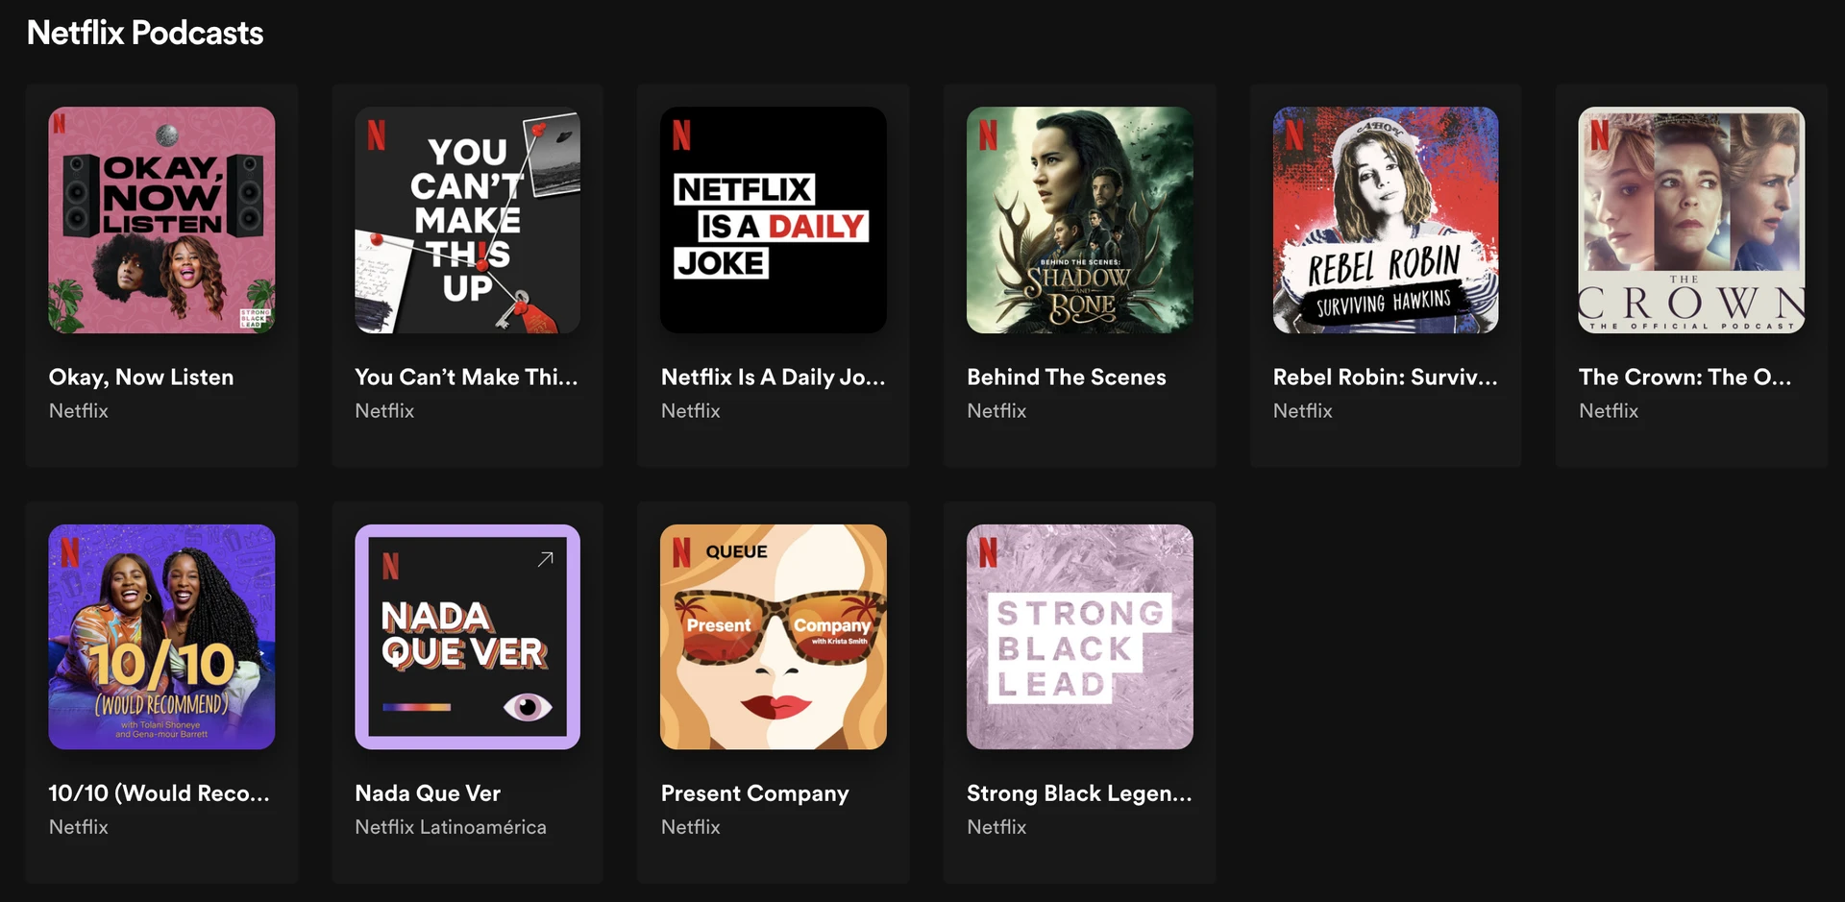Image resolution: width=1845 pixels, height=902 pixels.
Task: Open the Present Company cover art
Action: 774,637
